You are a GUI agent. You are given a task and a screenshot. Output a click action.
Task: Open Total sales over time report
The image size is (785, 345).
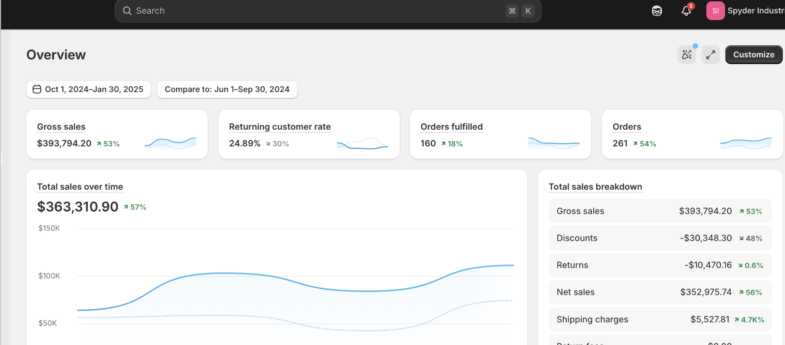(80, 187)
